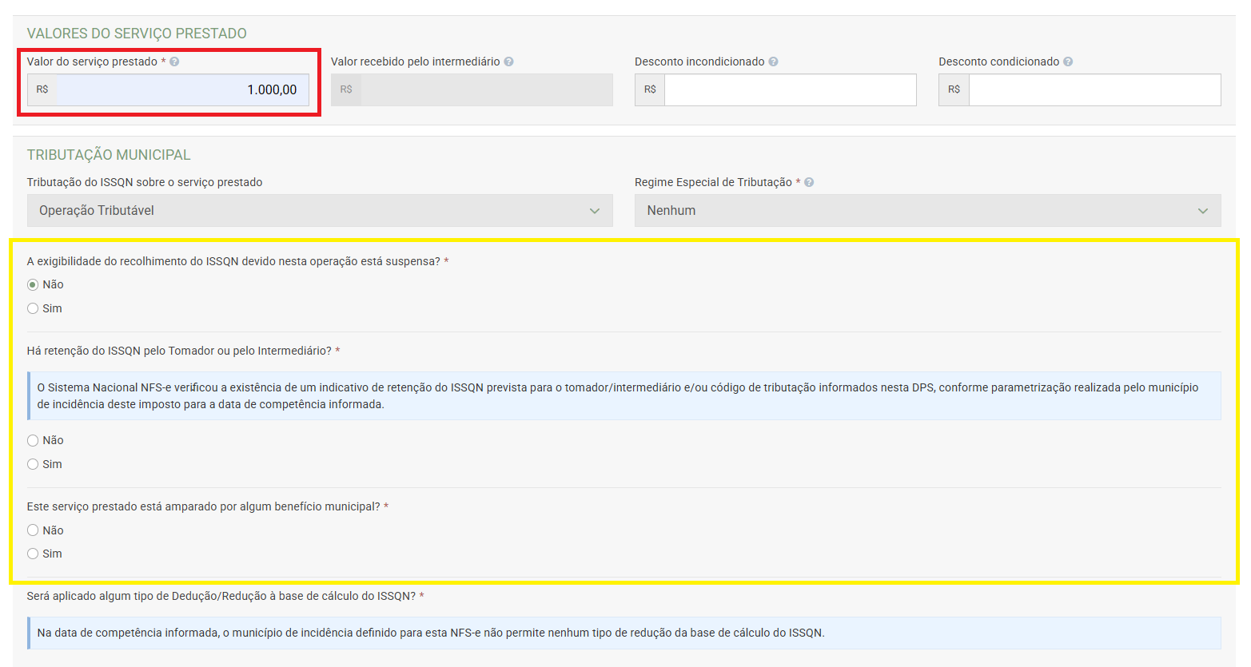This screenshot has width=1251, height=667.
Task: Click the Valor recebido pelo intermediário field
Action: 486,90
